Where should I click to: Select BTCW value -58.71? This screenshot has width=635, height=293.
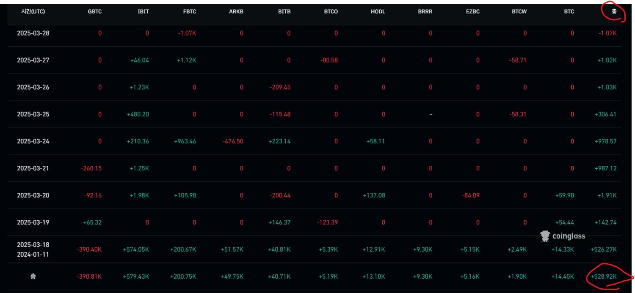(518, 60)
